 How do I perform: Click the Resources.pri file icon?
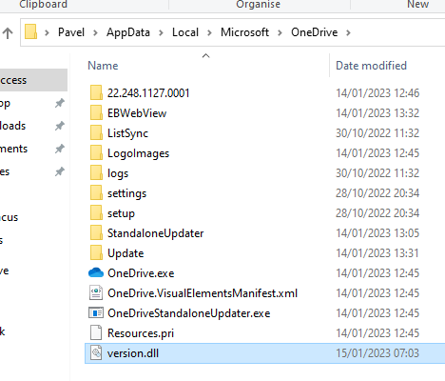96,332
